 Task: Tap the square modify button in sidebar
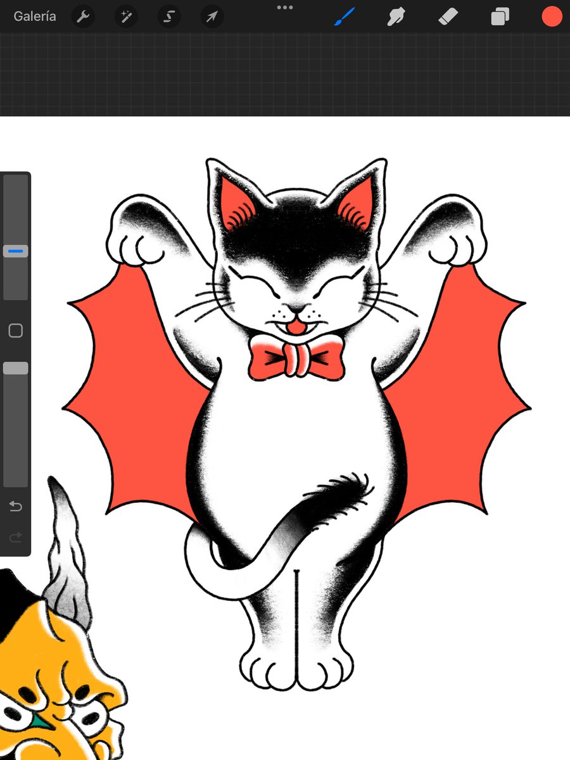(x=15, y=330)
